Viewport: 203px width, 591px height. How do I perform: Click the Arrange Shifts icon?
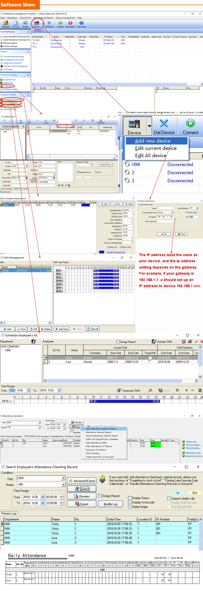(x=154, y=342)
